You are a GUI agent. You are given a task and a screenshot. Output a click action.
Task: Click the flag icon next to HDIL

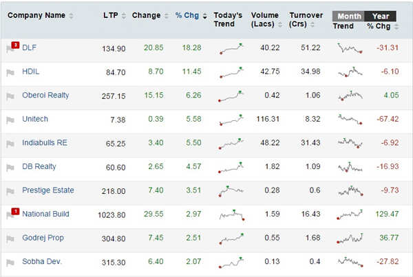click(10, 72)
